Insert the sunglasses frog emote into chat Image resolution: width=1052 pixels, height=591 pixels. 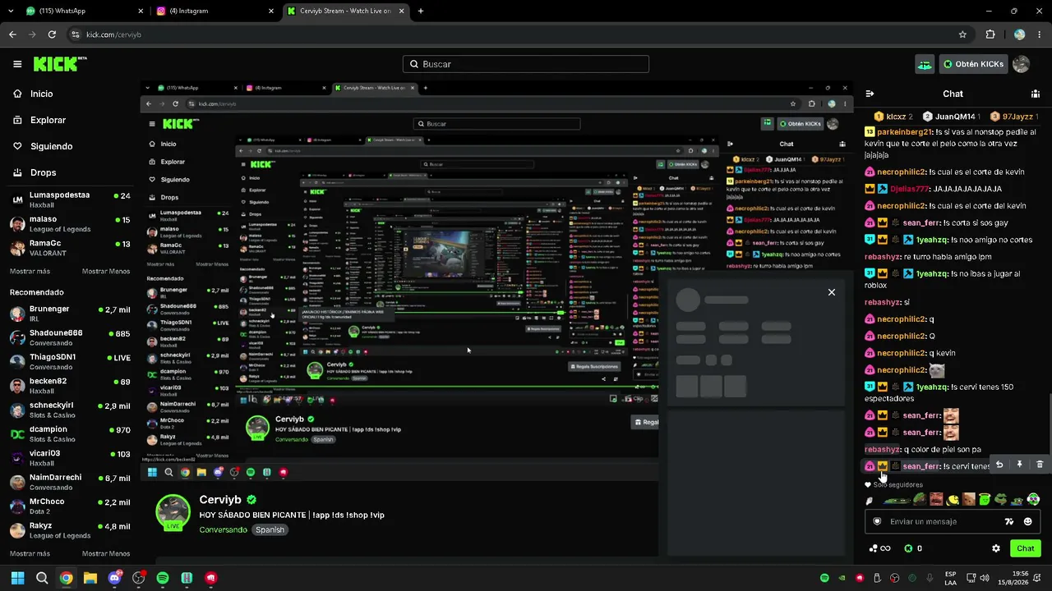[1001, 499]
